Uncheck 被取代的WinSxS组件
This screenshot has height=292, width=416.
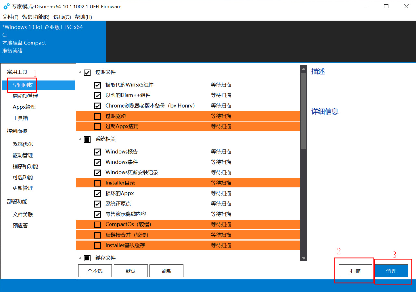pos(97,85)
